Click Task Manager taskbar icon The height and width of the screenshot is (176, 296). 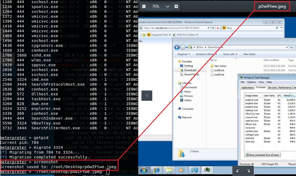tap(207, 170)
